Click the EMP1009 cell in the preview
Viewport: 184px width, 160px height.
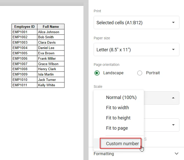click(x=24, y=74)
